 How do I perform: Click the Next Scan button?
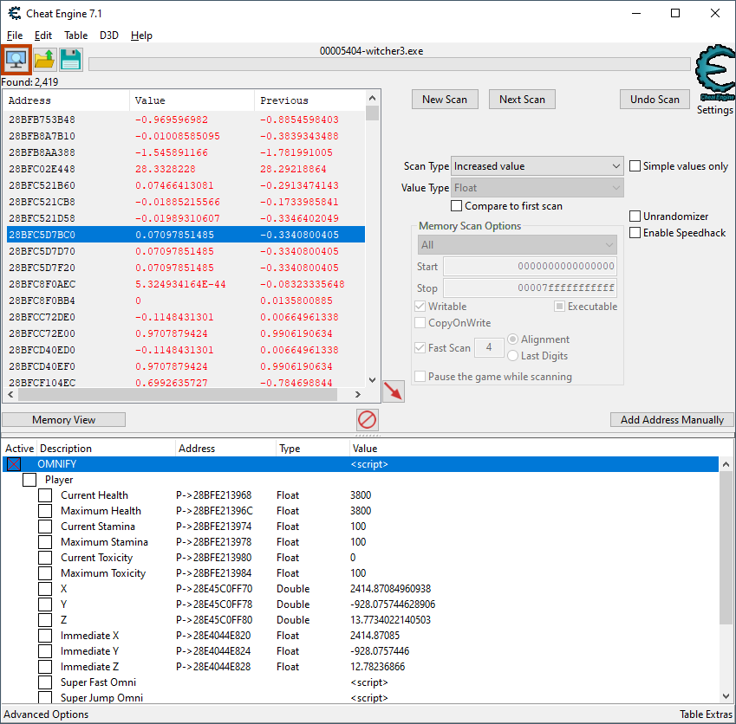(x=522, y=100)
